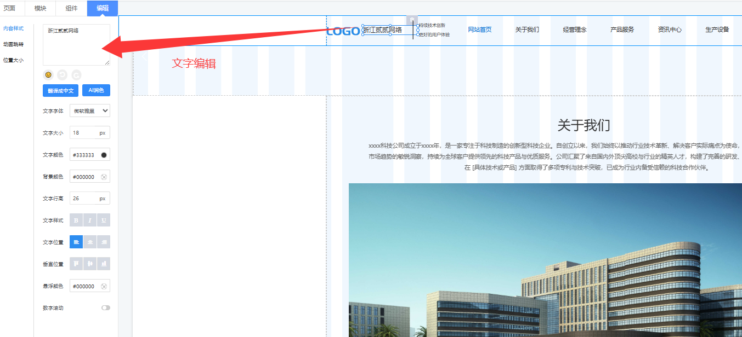Open 生产设备 nav link
Image resolution: width=742 pixels, height=337 pixels.
click(717, 30)
